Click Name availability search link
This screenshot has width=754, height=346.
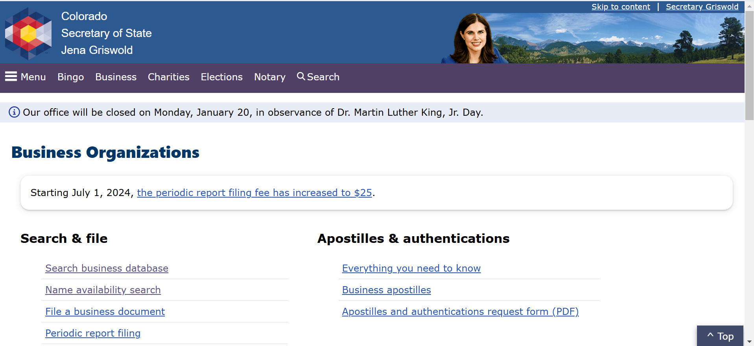tap(103, 290)
